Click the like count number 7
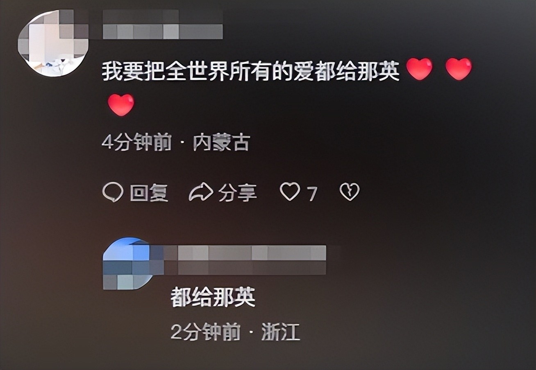Image resolution: width=536 pixels, height=370 pixels. pos(312,194)
